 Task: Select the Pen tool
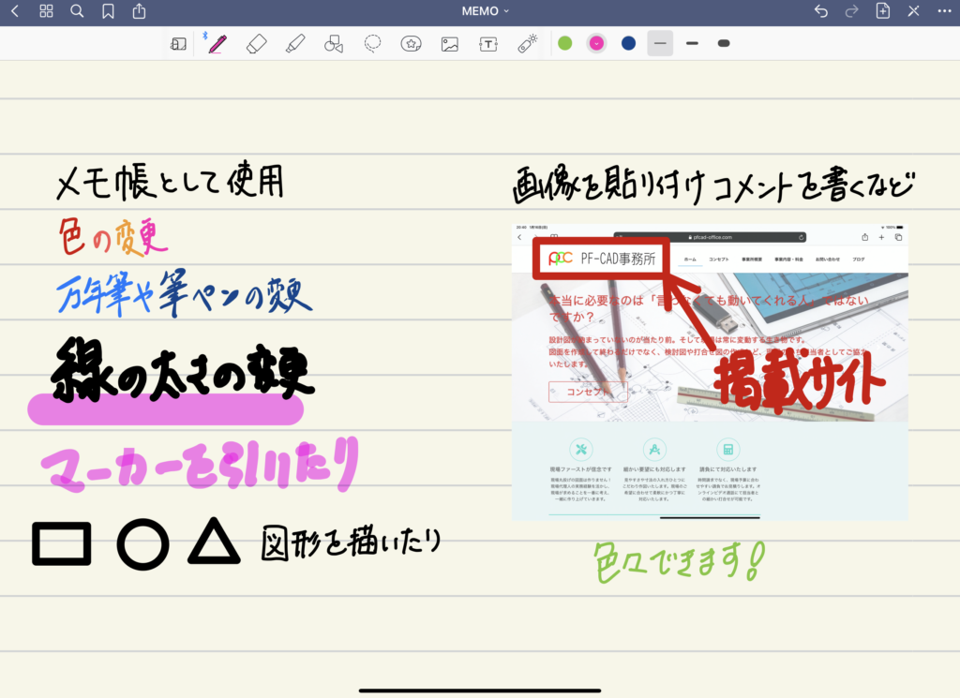(217, 43)
